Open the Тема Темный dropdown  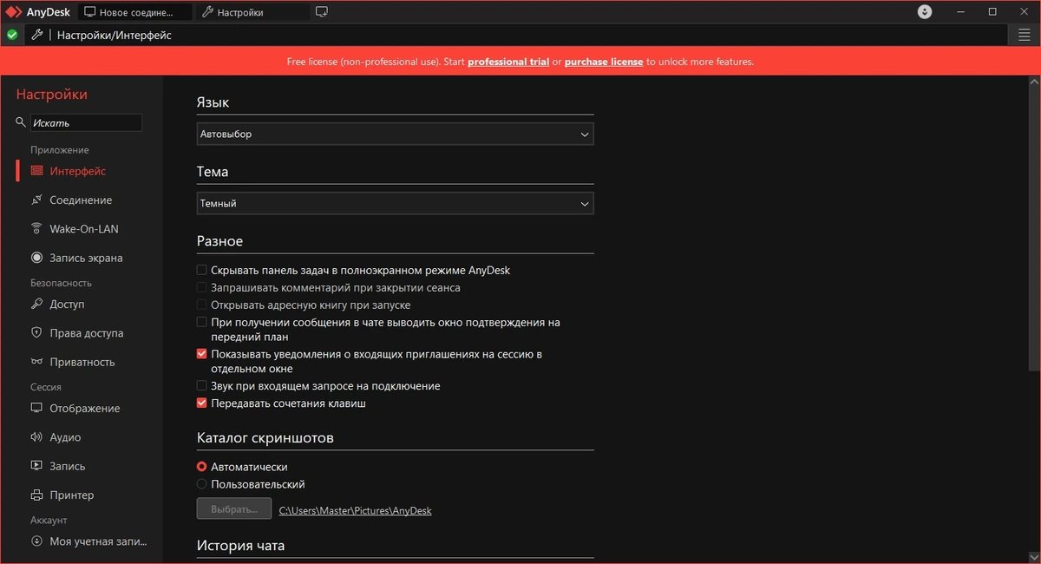pos(396,203)
